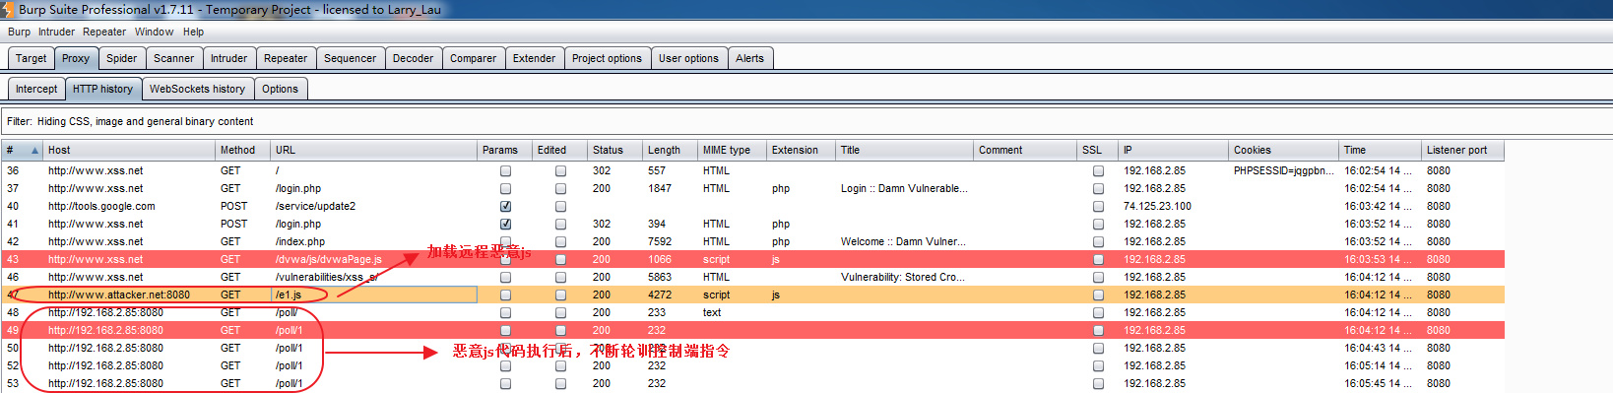
Task: Switch to the Sequencer tab
Action: 351,58
